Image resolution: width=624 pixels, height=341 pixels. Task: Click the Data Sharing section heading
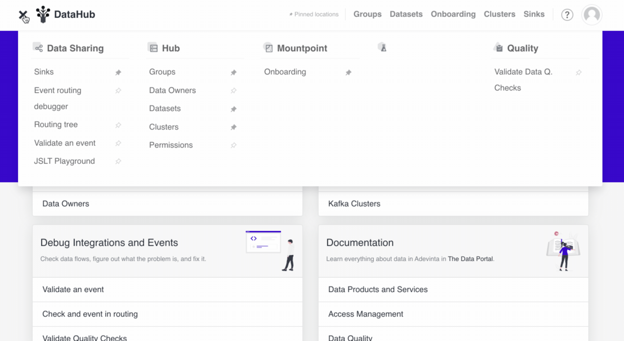[x=75, y=48]
